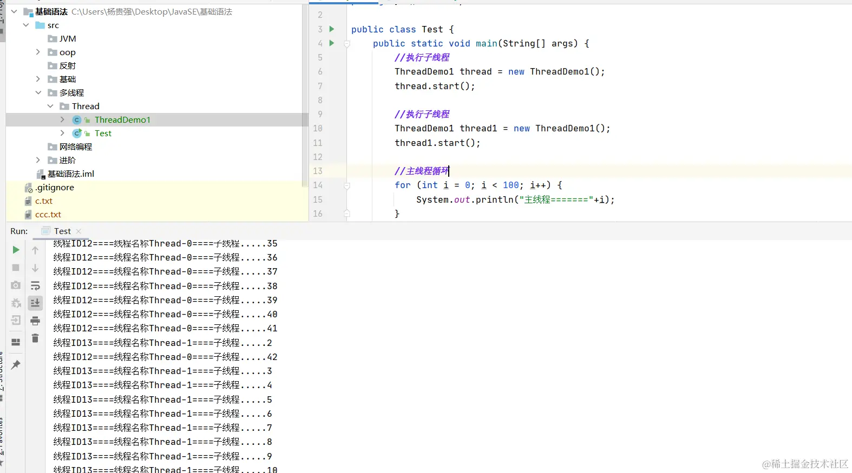Close the Test run tab
Screen dimensions: 852x473
tap(78, 231)
